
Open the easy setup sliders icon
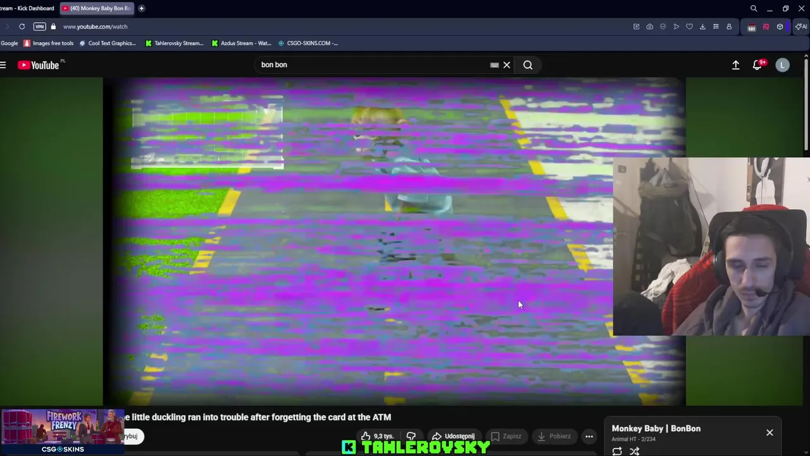pyautogui.click(x=716, y=27)
